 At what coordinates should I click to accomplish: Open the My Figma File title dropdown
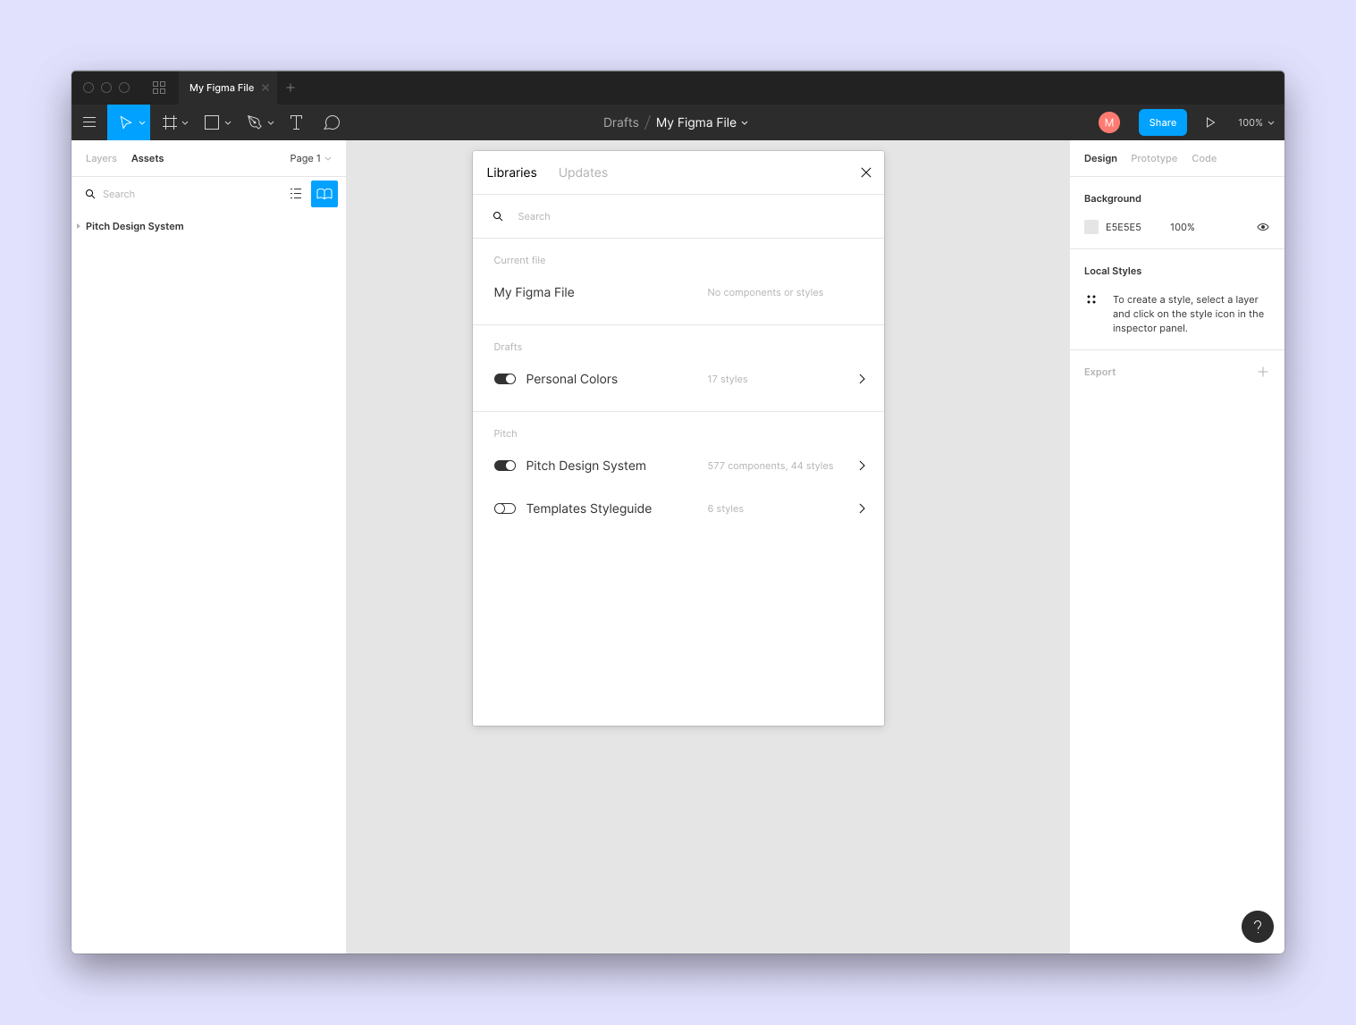745,123
